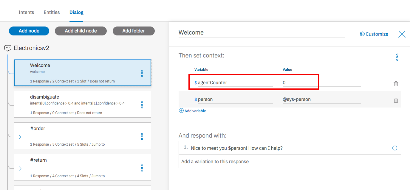Viewport: 410px width, 190px height.
Task: Click the Add folder button
Action: (x=134, y=31)
